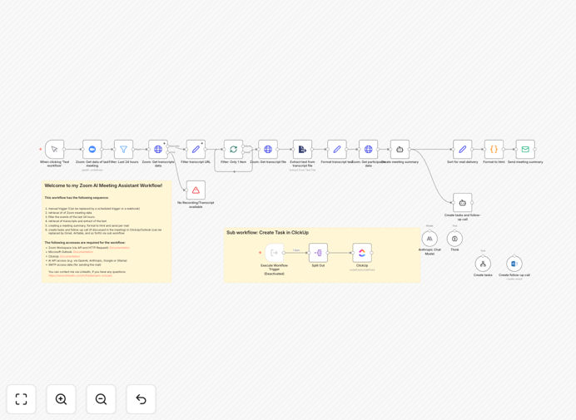Viewport: 576px width, 420px height.
Task: Select the 'Filter: Last 24 hours' funnel node
Action: [123, 149]
